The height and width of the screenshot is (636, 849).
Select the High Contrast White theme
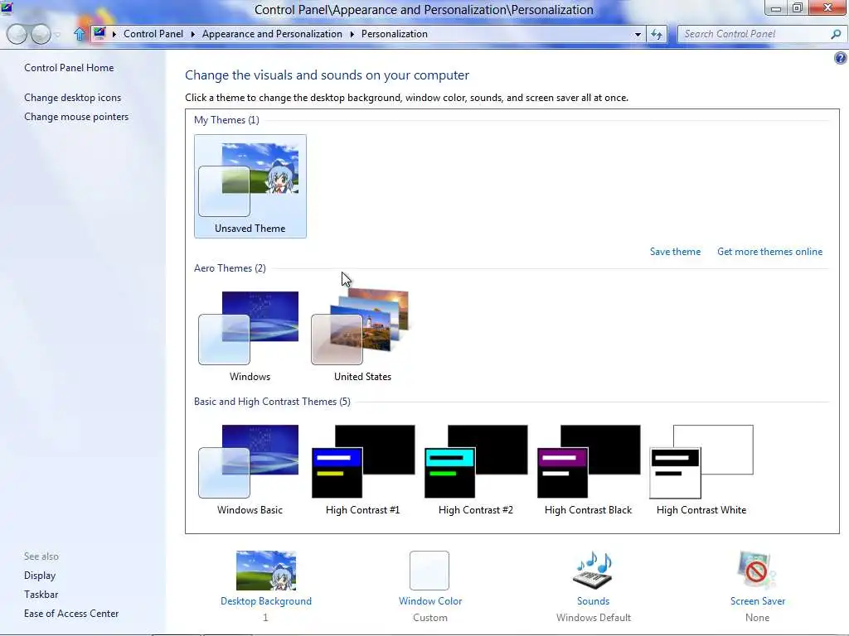pyautogui.click(x=701, y=470)
